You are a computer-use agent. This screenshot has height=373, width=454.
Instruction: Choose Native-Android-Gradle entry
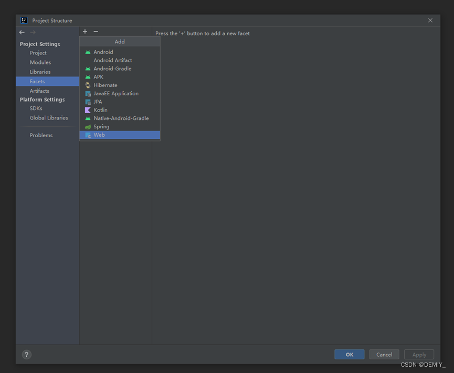[120, 118]
